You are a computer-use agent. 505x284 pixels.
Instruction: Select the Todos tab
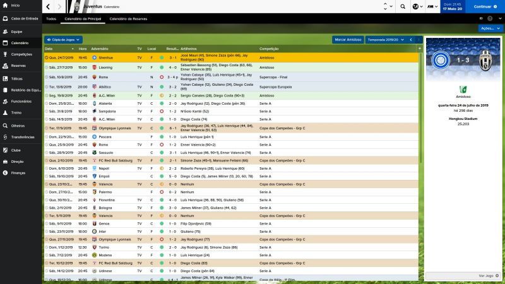click(x=51, y=18)
